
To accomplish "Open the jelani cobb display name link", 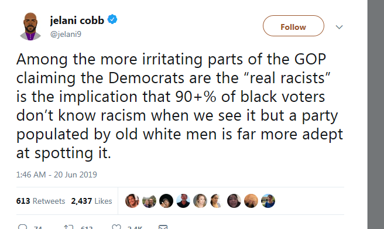I will [x=77, y=20].
